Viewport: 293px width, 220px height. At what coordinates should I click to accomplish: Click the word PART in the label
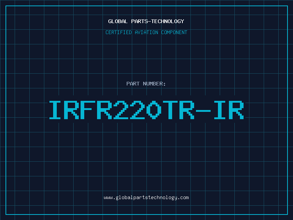coord(133,84)
